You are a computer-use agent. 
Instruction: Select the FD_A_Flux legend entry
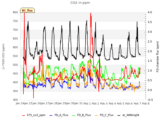click(x=59, y=115)
